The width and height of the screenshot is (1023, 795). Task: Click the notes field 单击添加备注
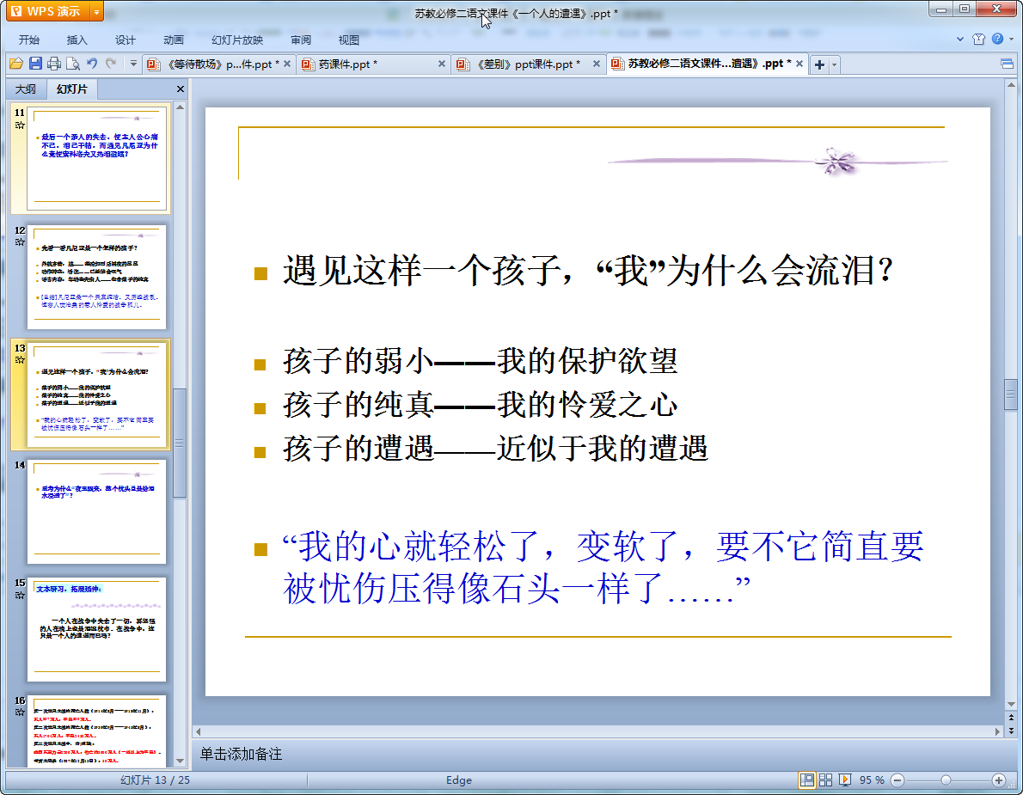tap(241, 754)
